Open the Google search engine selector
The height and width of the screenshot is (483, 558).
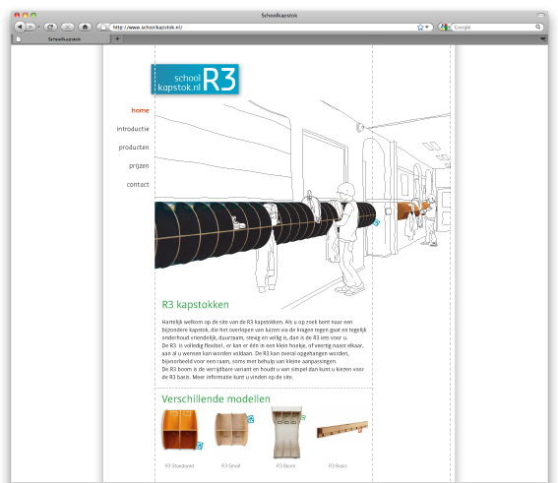[444, 27]
